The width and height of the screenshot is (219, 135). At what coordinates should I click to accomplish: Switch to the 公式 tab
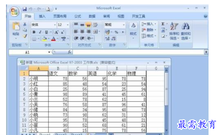coord(78,16)
